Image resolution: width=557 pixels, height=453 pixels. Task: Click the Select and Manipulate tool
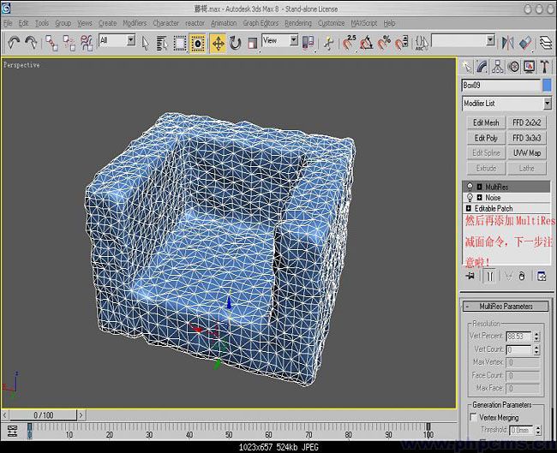[329, 44]
